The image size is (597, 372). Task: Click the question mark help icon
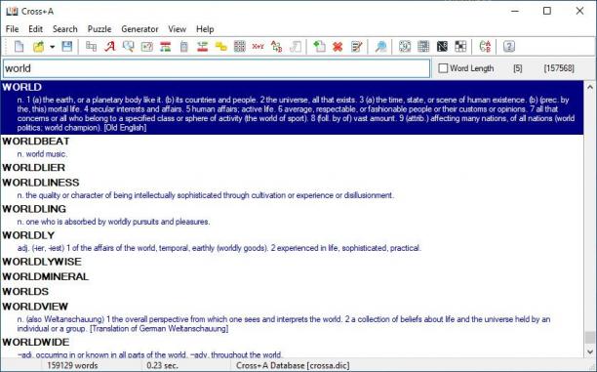pos(509,47)
